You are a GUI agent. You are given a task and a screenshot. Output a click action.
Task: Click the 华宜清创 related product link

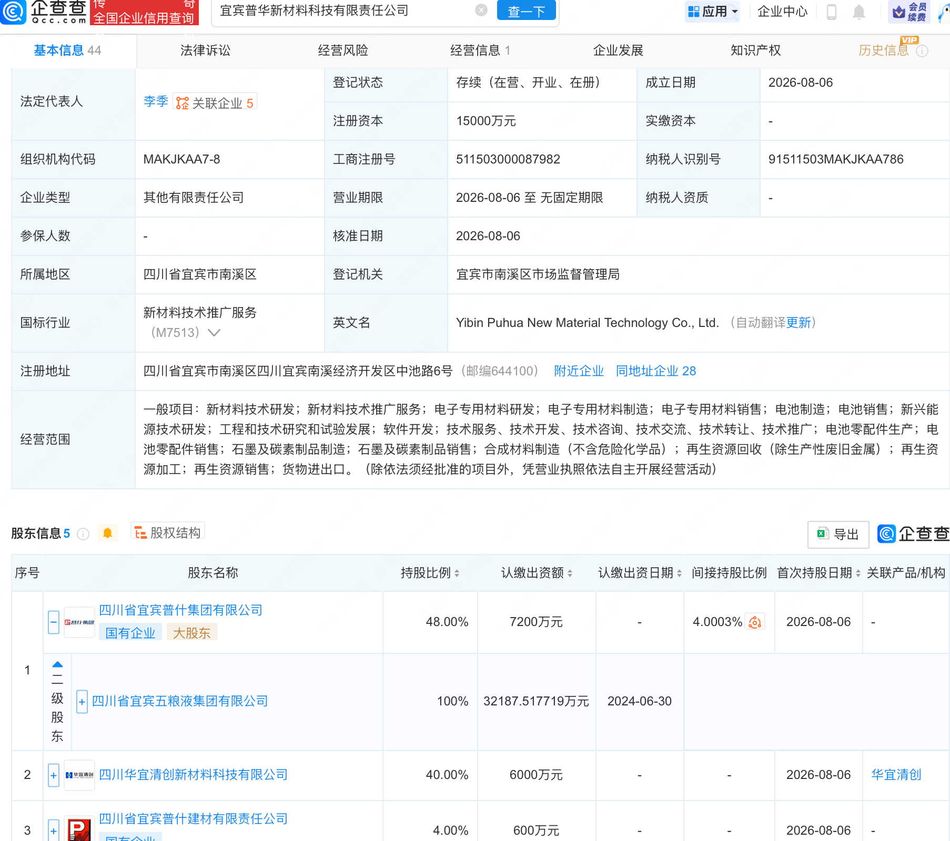(x=896, y=775)
